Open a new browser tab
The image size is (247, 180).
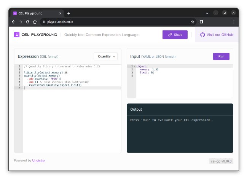(x=69, y=13)
